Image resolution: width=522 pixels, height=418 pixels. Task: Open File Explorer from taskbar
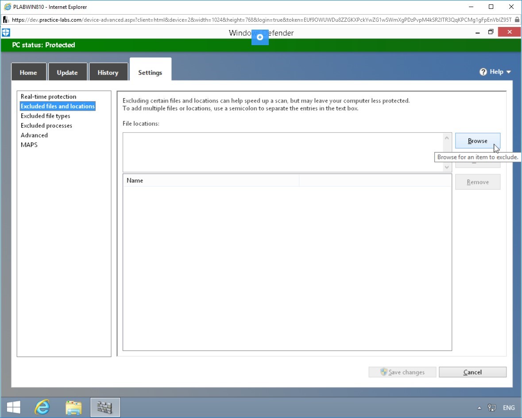tap(73, 407)
